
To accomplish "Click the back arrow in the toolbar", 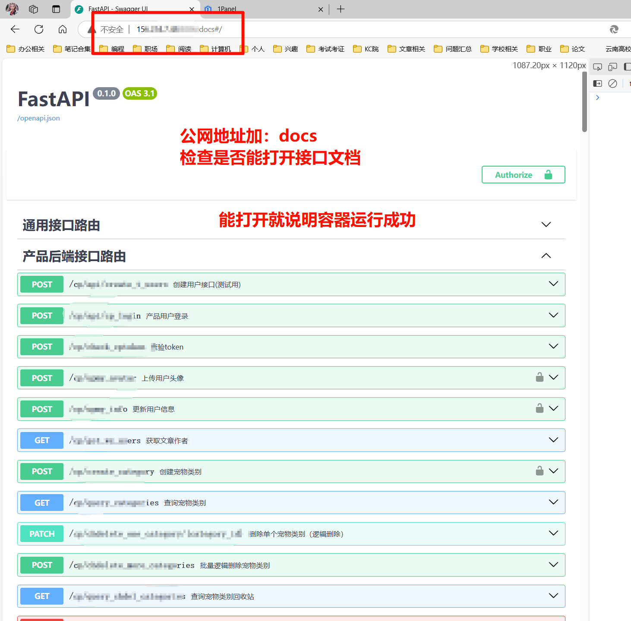I will [15, 29].
